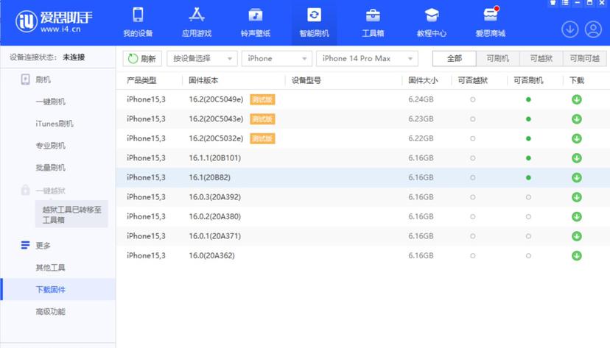This screenshot has height=348, width=610.
Task: Select the 16.0.3(20A392) version text
Action: coord(214,197)
